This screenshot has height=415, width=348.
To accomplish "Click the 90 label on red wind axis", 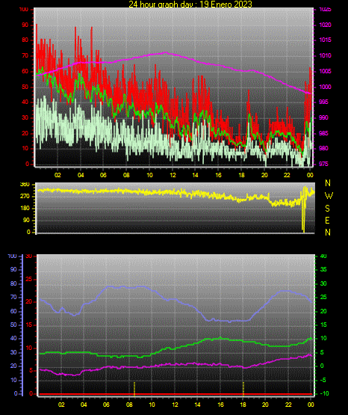I will tap(25, 25).
